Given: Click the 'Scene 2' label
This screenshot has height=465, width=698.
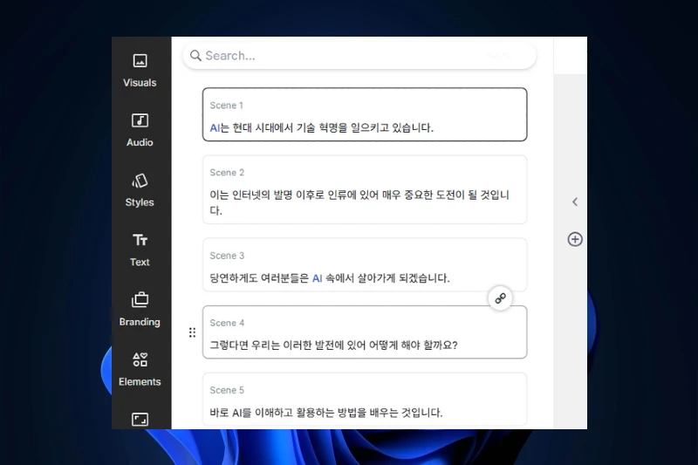Looking at the screenshot, I should [227, 173].
